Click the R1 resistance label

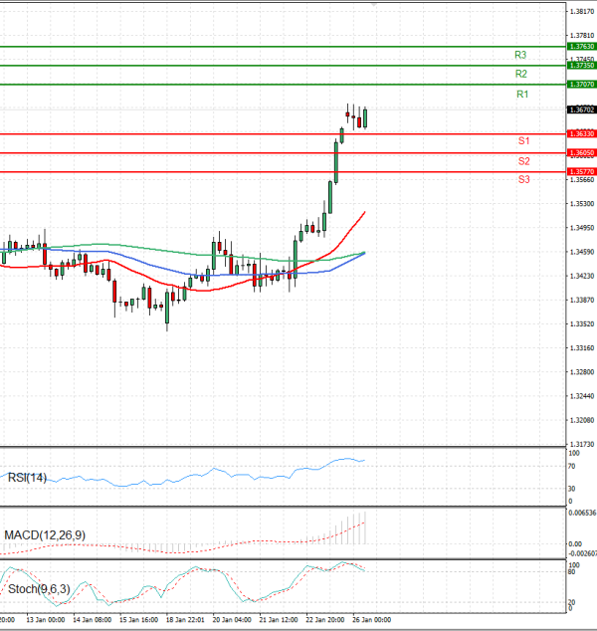tap(521, 94)
